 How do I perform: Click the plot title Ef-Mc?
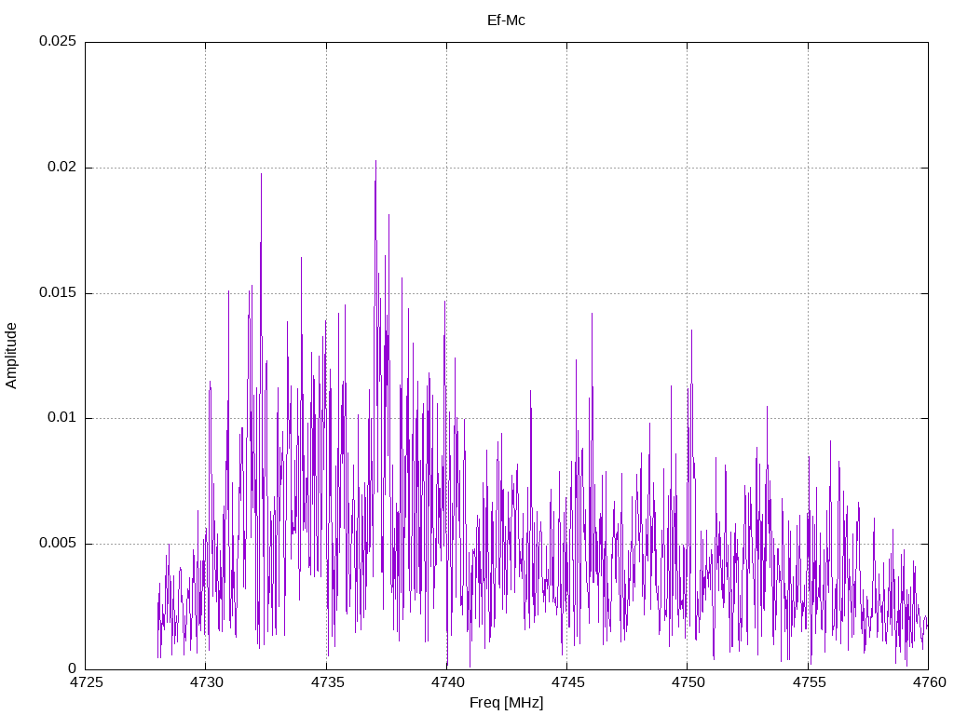click(x=506, y=20)
